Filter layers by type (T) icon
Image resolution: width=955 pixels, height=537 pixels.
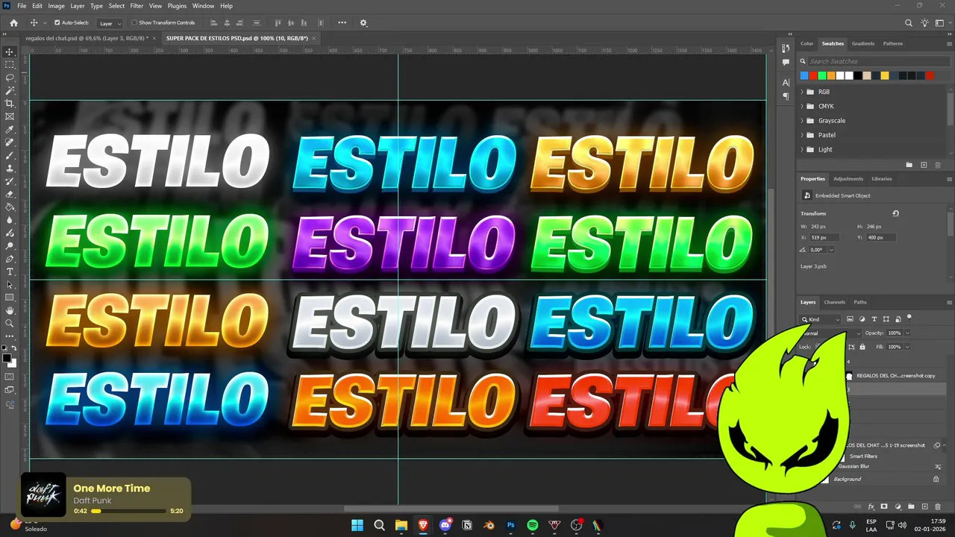click(874, 319)
